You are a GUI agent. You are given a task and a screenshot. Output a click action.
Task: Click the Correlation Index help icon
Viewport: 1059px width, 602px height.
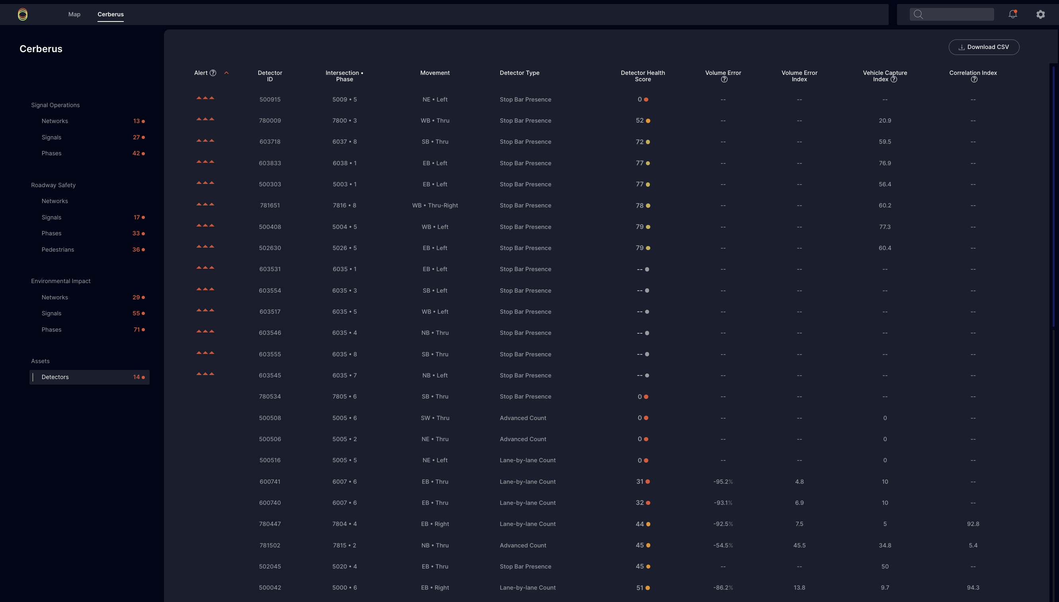tap(974, 79)
